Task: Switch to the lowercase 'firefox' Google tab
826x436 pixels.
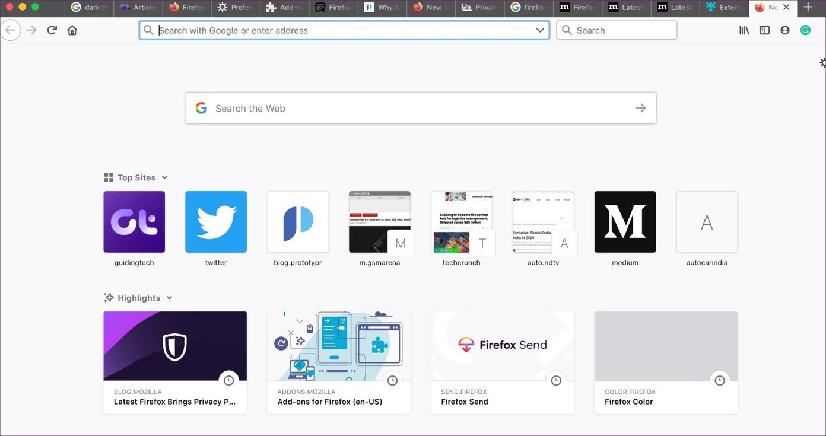Action: point(529,8)
